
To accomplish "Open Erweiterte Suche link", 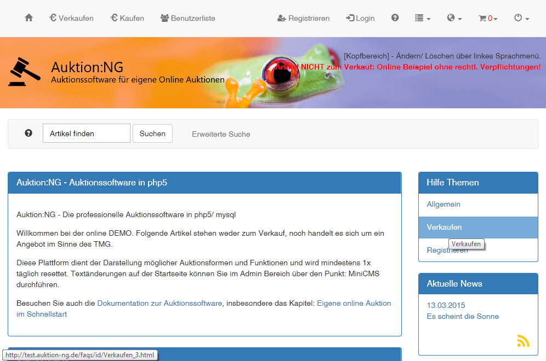I will (221, 134).
